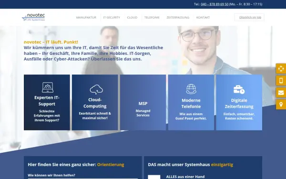The image size is (286, 179).
Task: Click the cloud icon on Cloud-Computing tile
Action: pos(96,89)
